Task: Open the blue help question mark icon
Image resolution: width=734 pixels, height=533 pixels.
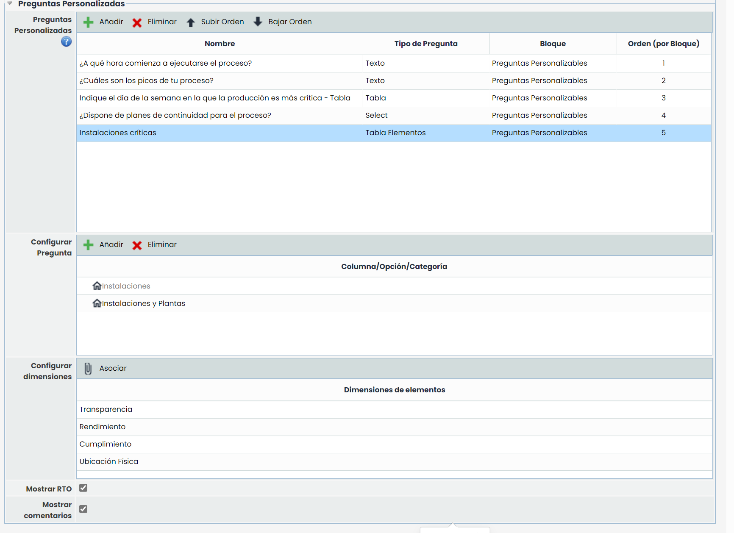Action: [66, 42]
